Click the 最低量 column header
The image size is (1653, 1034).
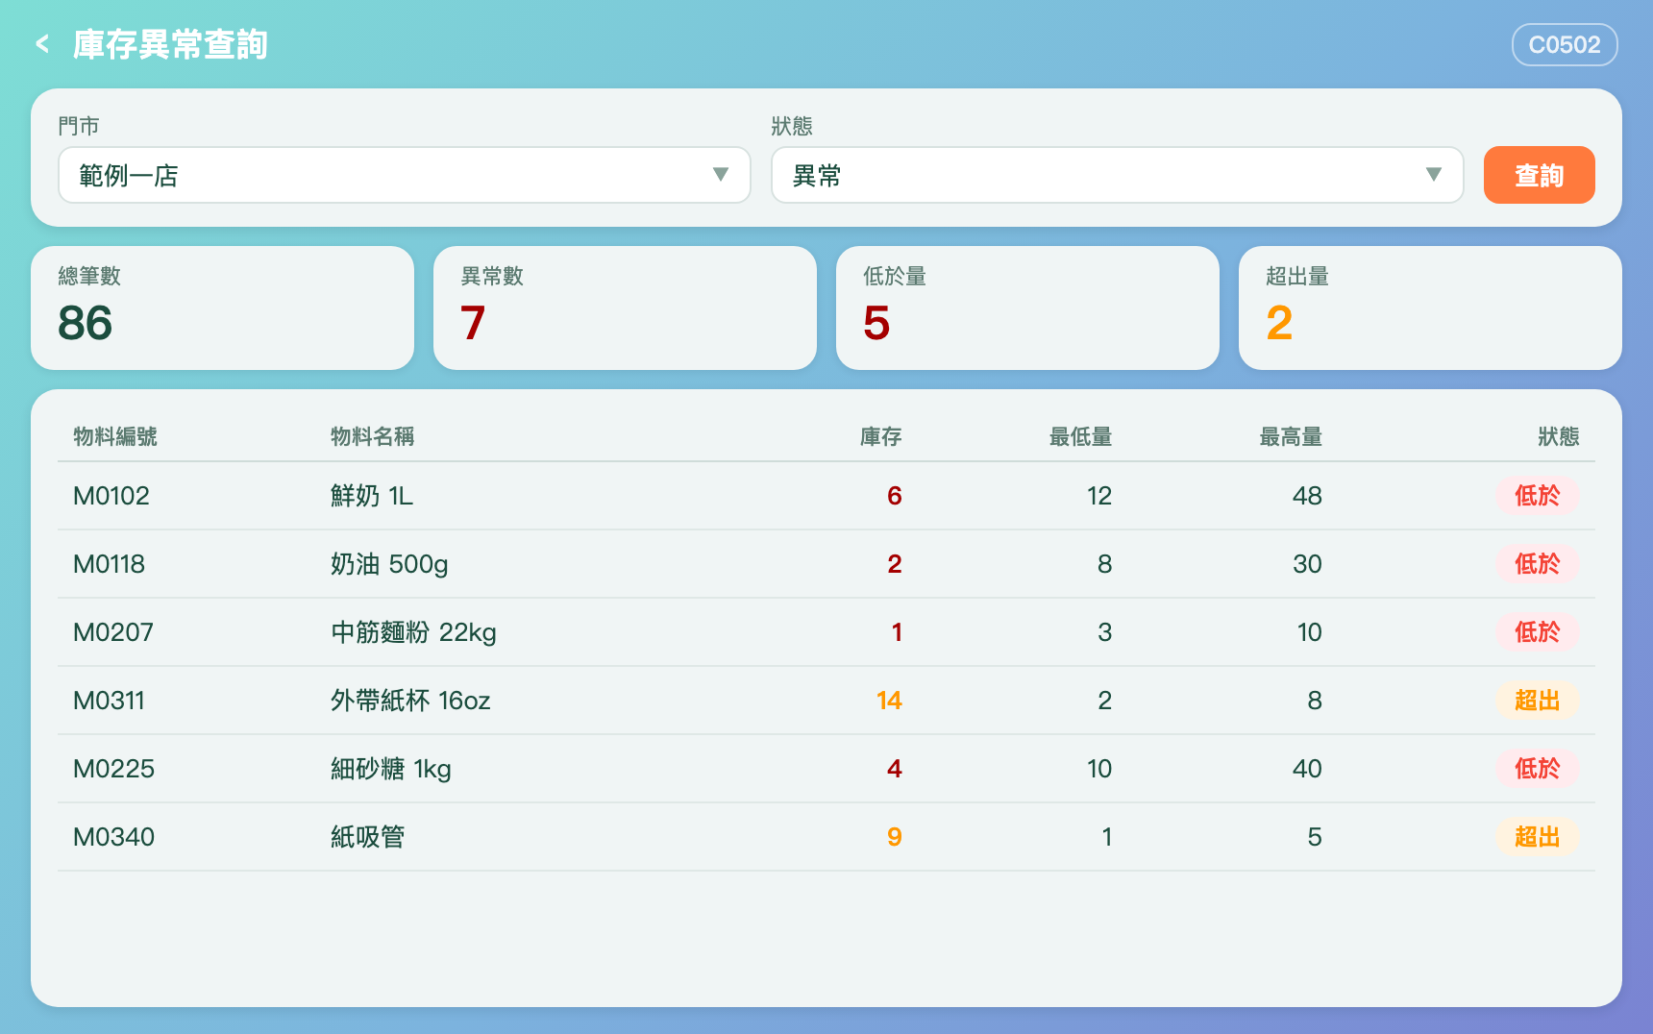pos(1080,436)
